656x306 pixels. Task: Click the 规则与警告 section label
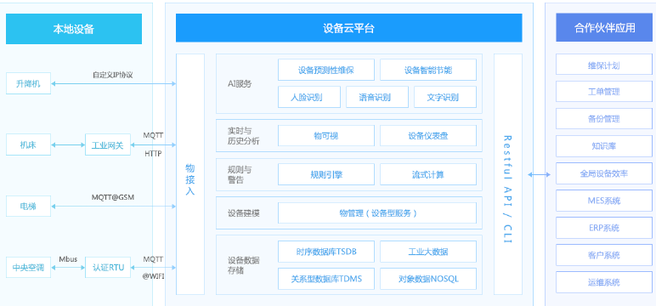pos(240,174)
